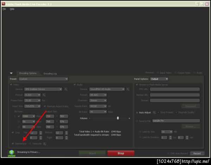Switch to the Encoding Log tab
The image size is (211, 165).
pos(50,74)
